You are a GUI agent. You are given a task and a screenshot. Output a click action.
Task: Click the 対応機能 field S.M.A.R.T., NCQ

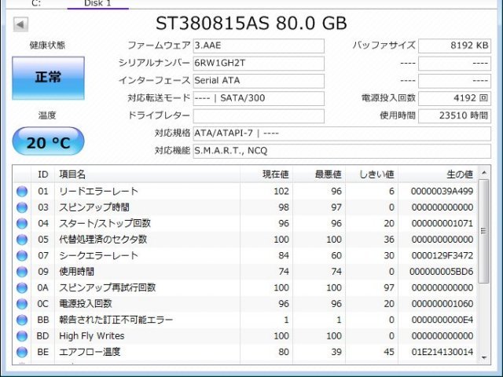point(342,151)
